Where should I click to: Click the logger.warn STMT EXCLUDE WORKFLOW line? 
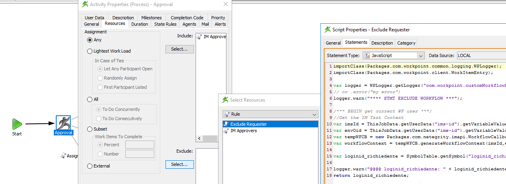point(398,98)
